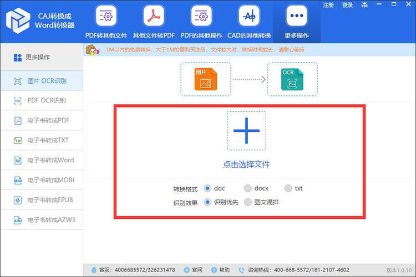Image resolution: width=416 pixels, height=277 pixels.
Task: Click the 电子书转成Word W icon
Action: point(18,160)
